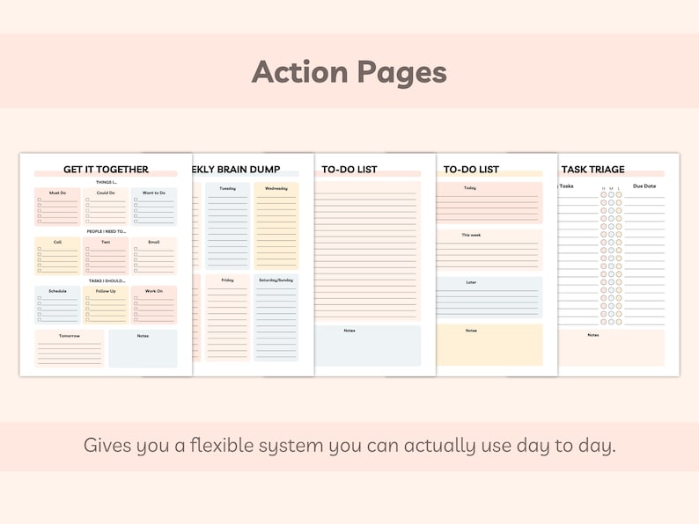Click the "Due Date" column header
Viewport: 699px width, 524px height.
(x=644, y=186)
